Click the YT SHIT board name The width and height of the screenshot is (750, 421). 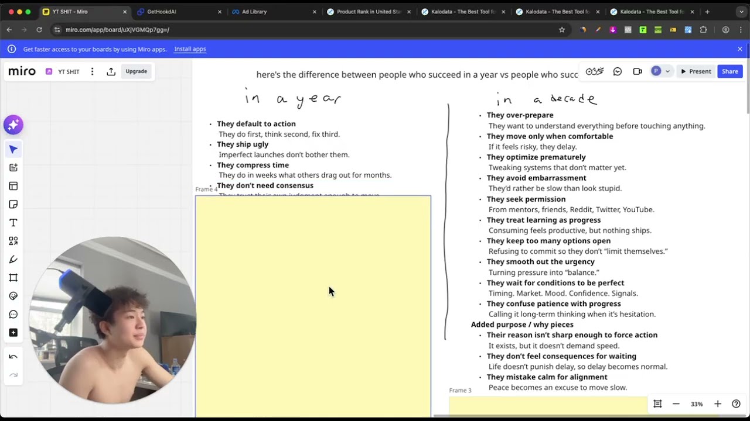(69, 72)
